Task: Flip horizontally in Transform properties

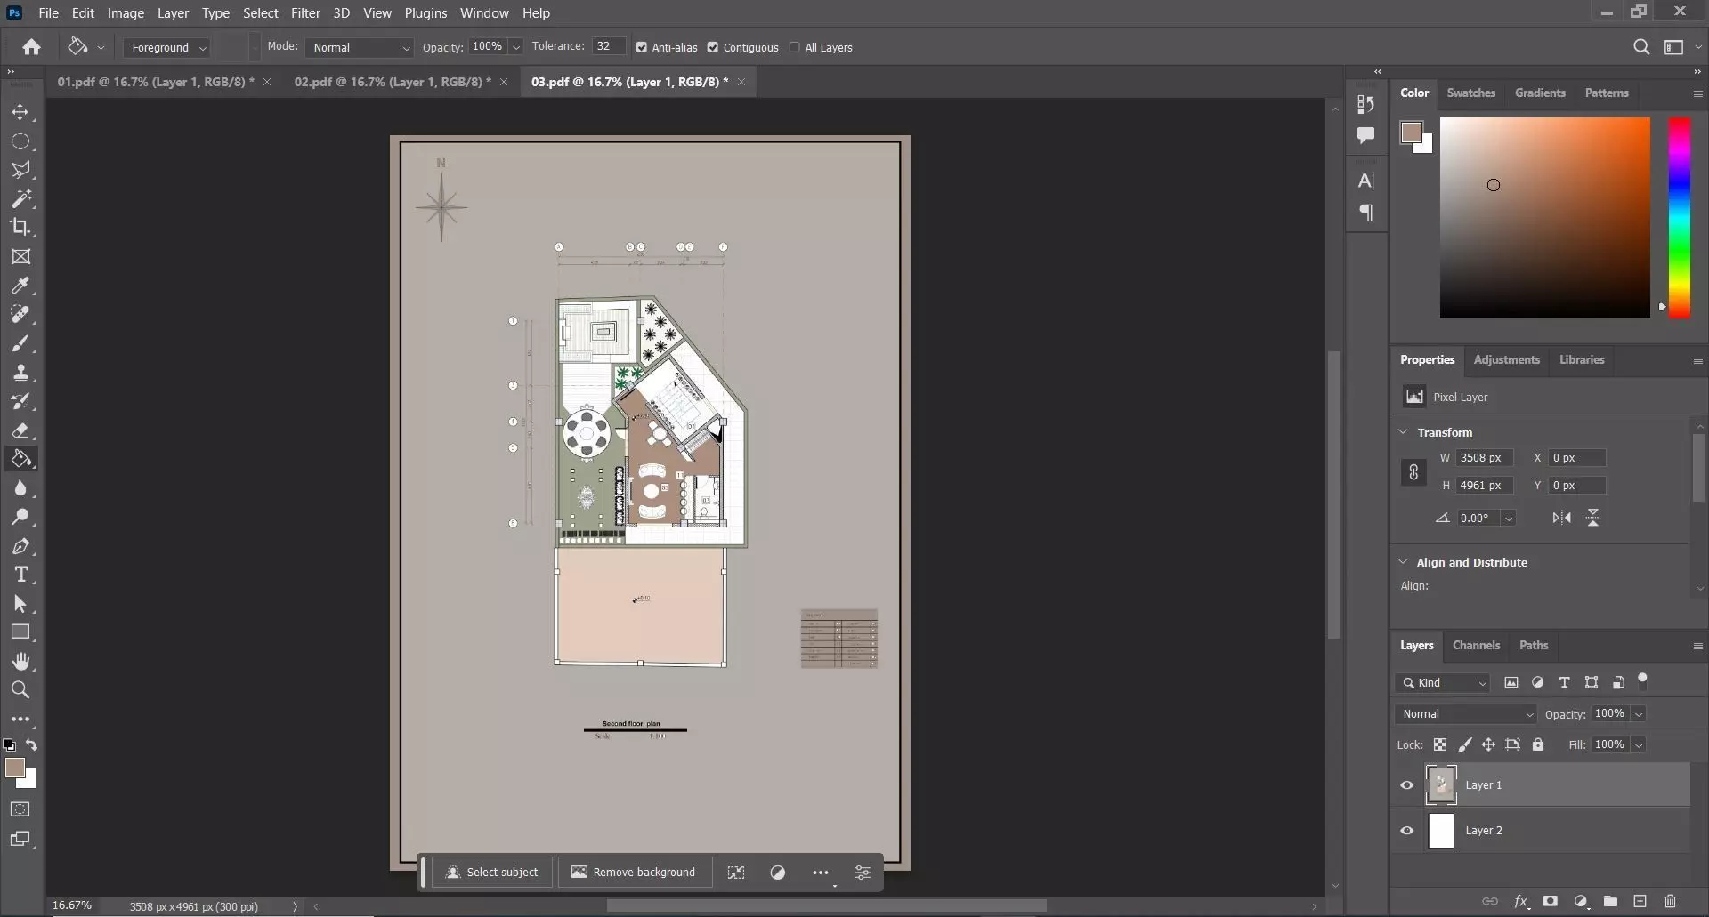Action: 1562,518
